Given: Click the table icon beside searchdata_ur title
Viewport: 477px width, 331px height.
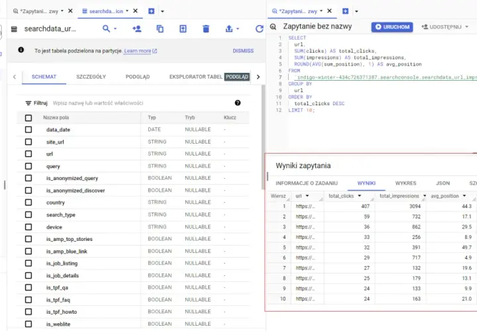Looking at the screenshot, I should [x=14, y=29].
